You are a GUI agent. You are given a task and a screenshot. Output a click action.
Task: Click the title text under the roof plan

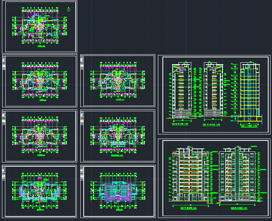pyautogui.click(x=119, y=210)
